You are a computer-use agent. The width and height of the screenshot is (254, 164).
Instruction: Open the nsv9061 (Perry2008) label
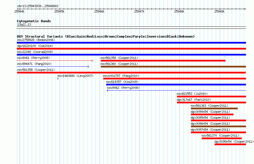pyautogui.click(x=33, y=58)
